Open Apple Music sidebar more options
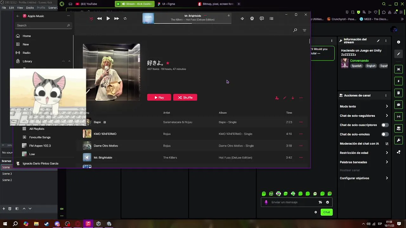This screenshot has height=228, width=406. [68, 16]
